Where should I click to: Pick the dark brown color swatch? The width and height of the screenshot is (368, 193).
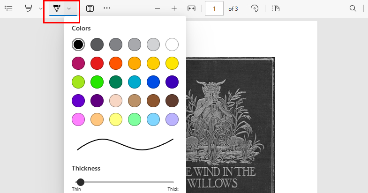point(172,101)
